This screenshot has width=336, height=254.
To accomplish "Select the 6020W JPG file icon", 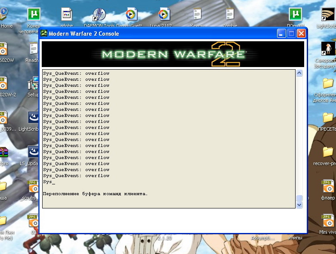I will coord(3,49).
